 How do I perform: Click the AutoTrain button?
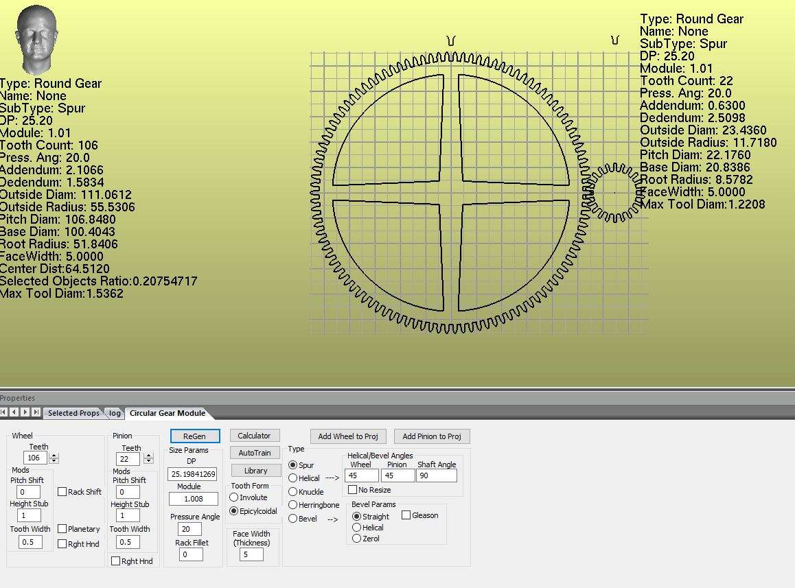click(x=255, y=453)
